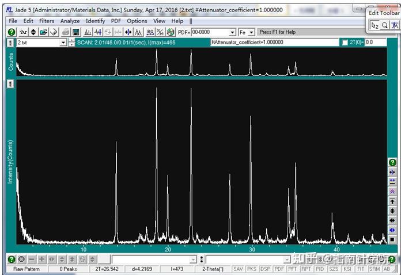Click the SAV button in status bar
The height and width of the screenshot is (275, 401).
[238, 269]
